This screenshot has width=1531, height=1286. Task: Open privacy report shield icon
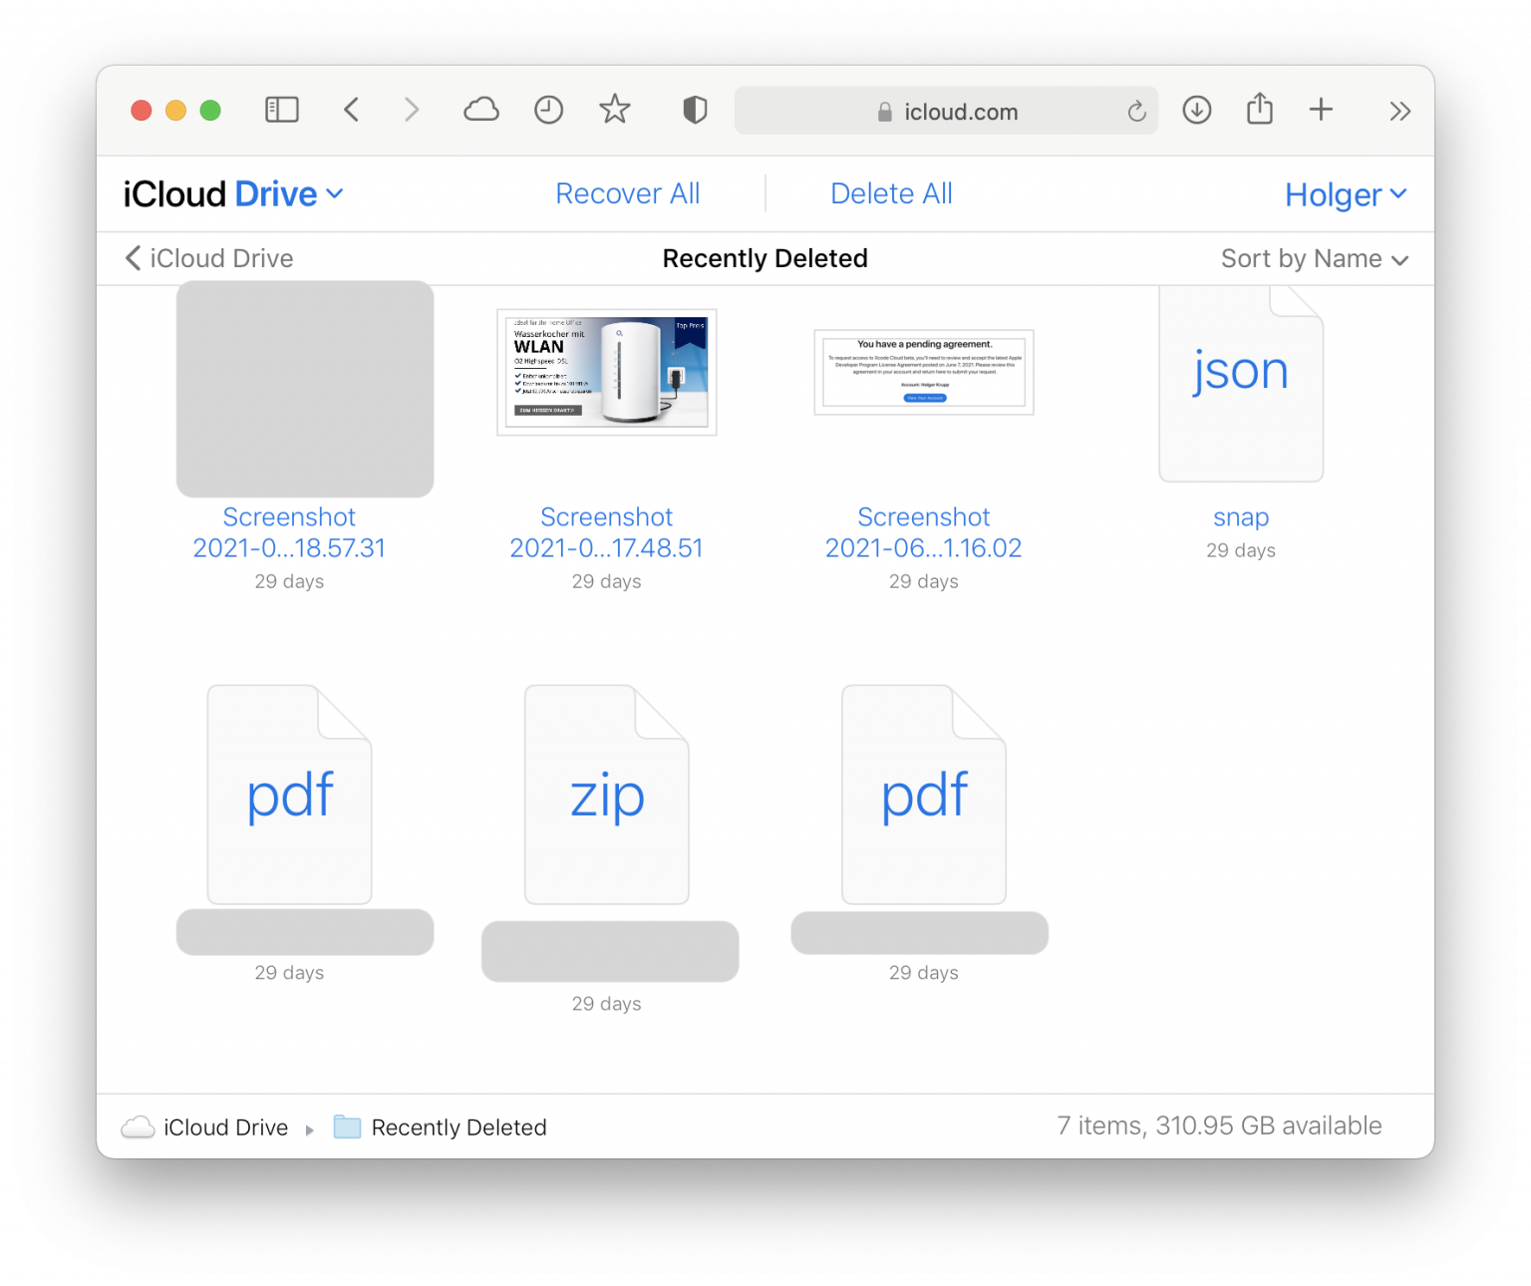pos(695,110)
